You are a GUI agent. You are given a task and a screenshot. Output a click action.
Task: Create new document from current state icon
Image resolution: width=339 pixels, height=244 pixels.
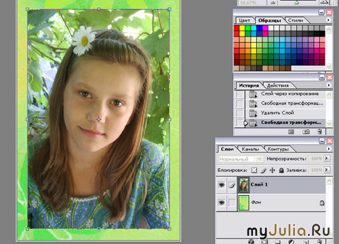[291, 131]
